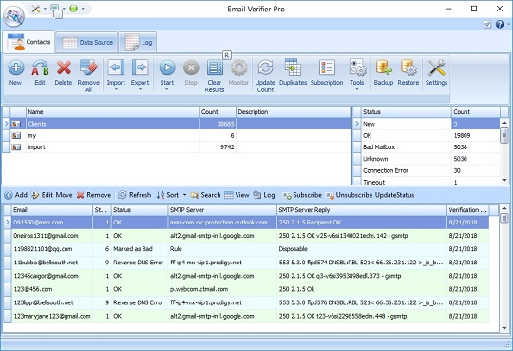Expand the Sort dropdown arrow
This screenshot has width=513, height=351.
click(184, 195)
